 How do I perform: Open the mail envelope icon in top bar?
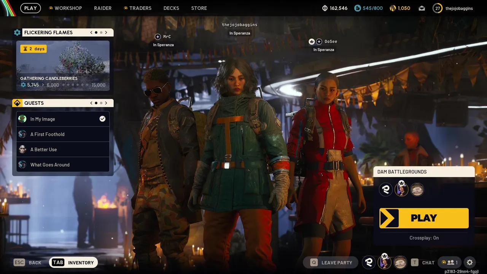pyautogui.click(x=422, y=8)
